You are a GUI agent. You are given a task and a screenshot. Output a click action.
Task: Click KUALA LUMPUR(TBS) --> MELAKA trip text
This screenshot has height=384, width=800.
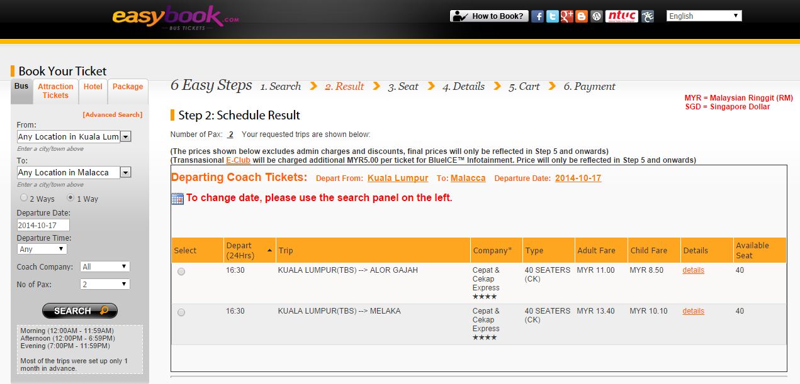coord(339,311)
